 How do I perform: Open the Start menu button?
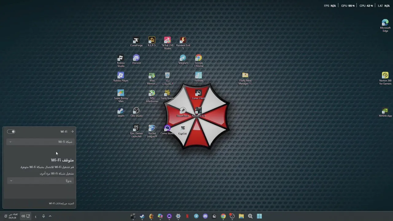pyautogui.click(x=259, y=216)
